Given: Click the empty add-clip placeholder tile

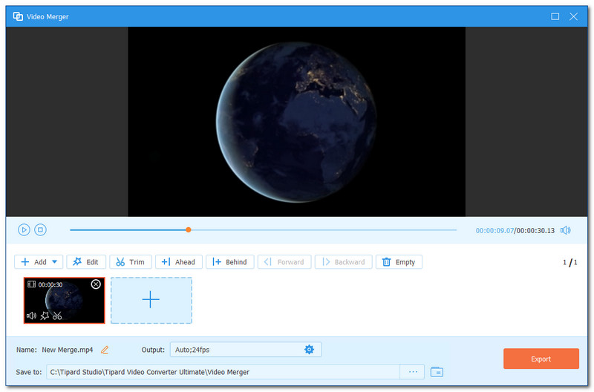Looking at the screenshot, I should pyautogui.click(x=151, y=300).
